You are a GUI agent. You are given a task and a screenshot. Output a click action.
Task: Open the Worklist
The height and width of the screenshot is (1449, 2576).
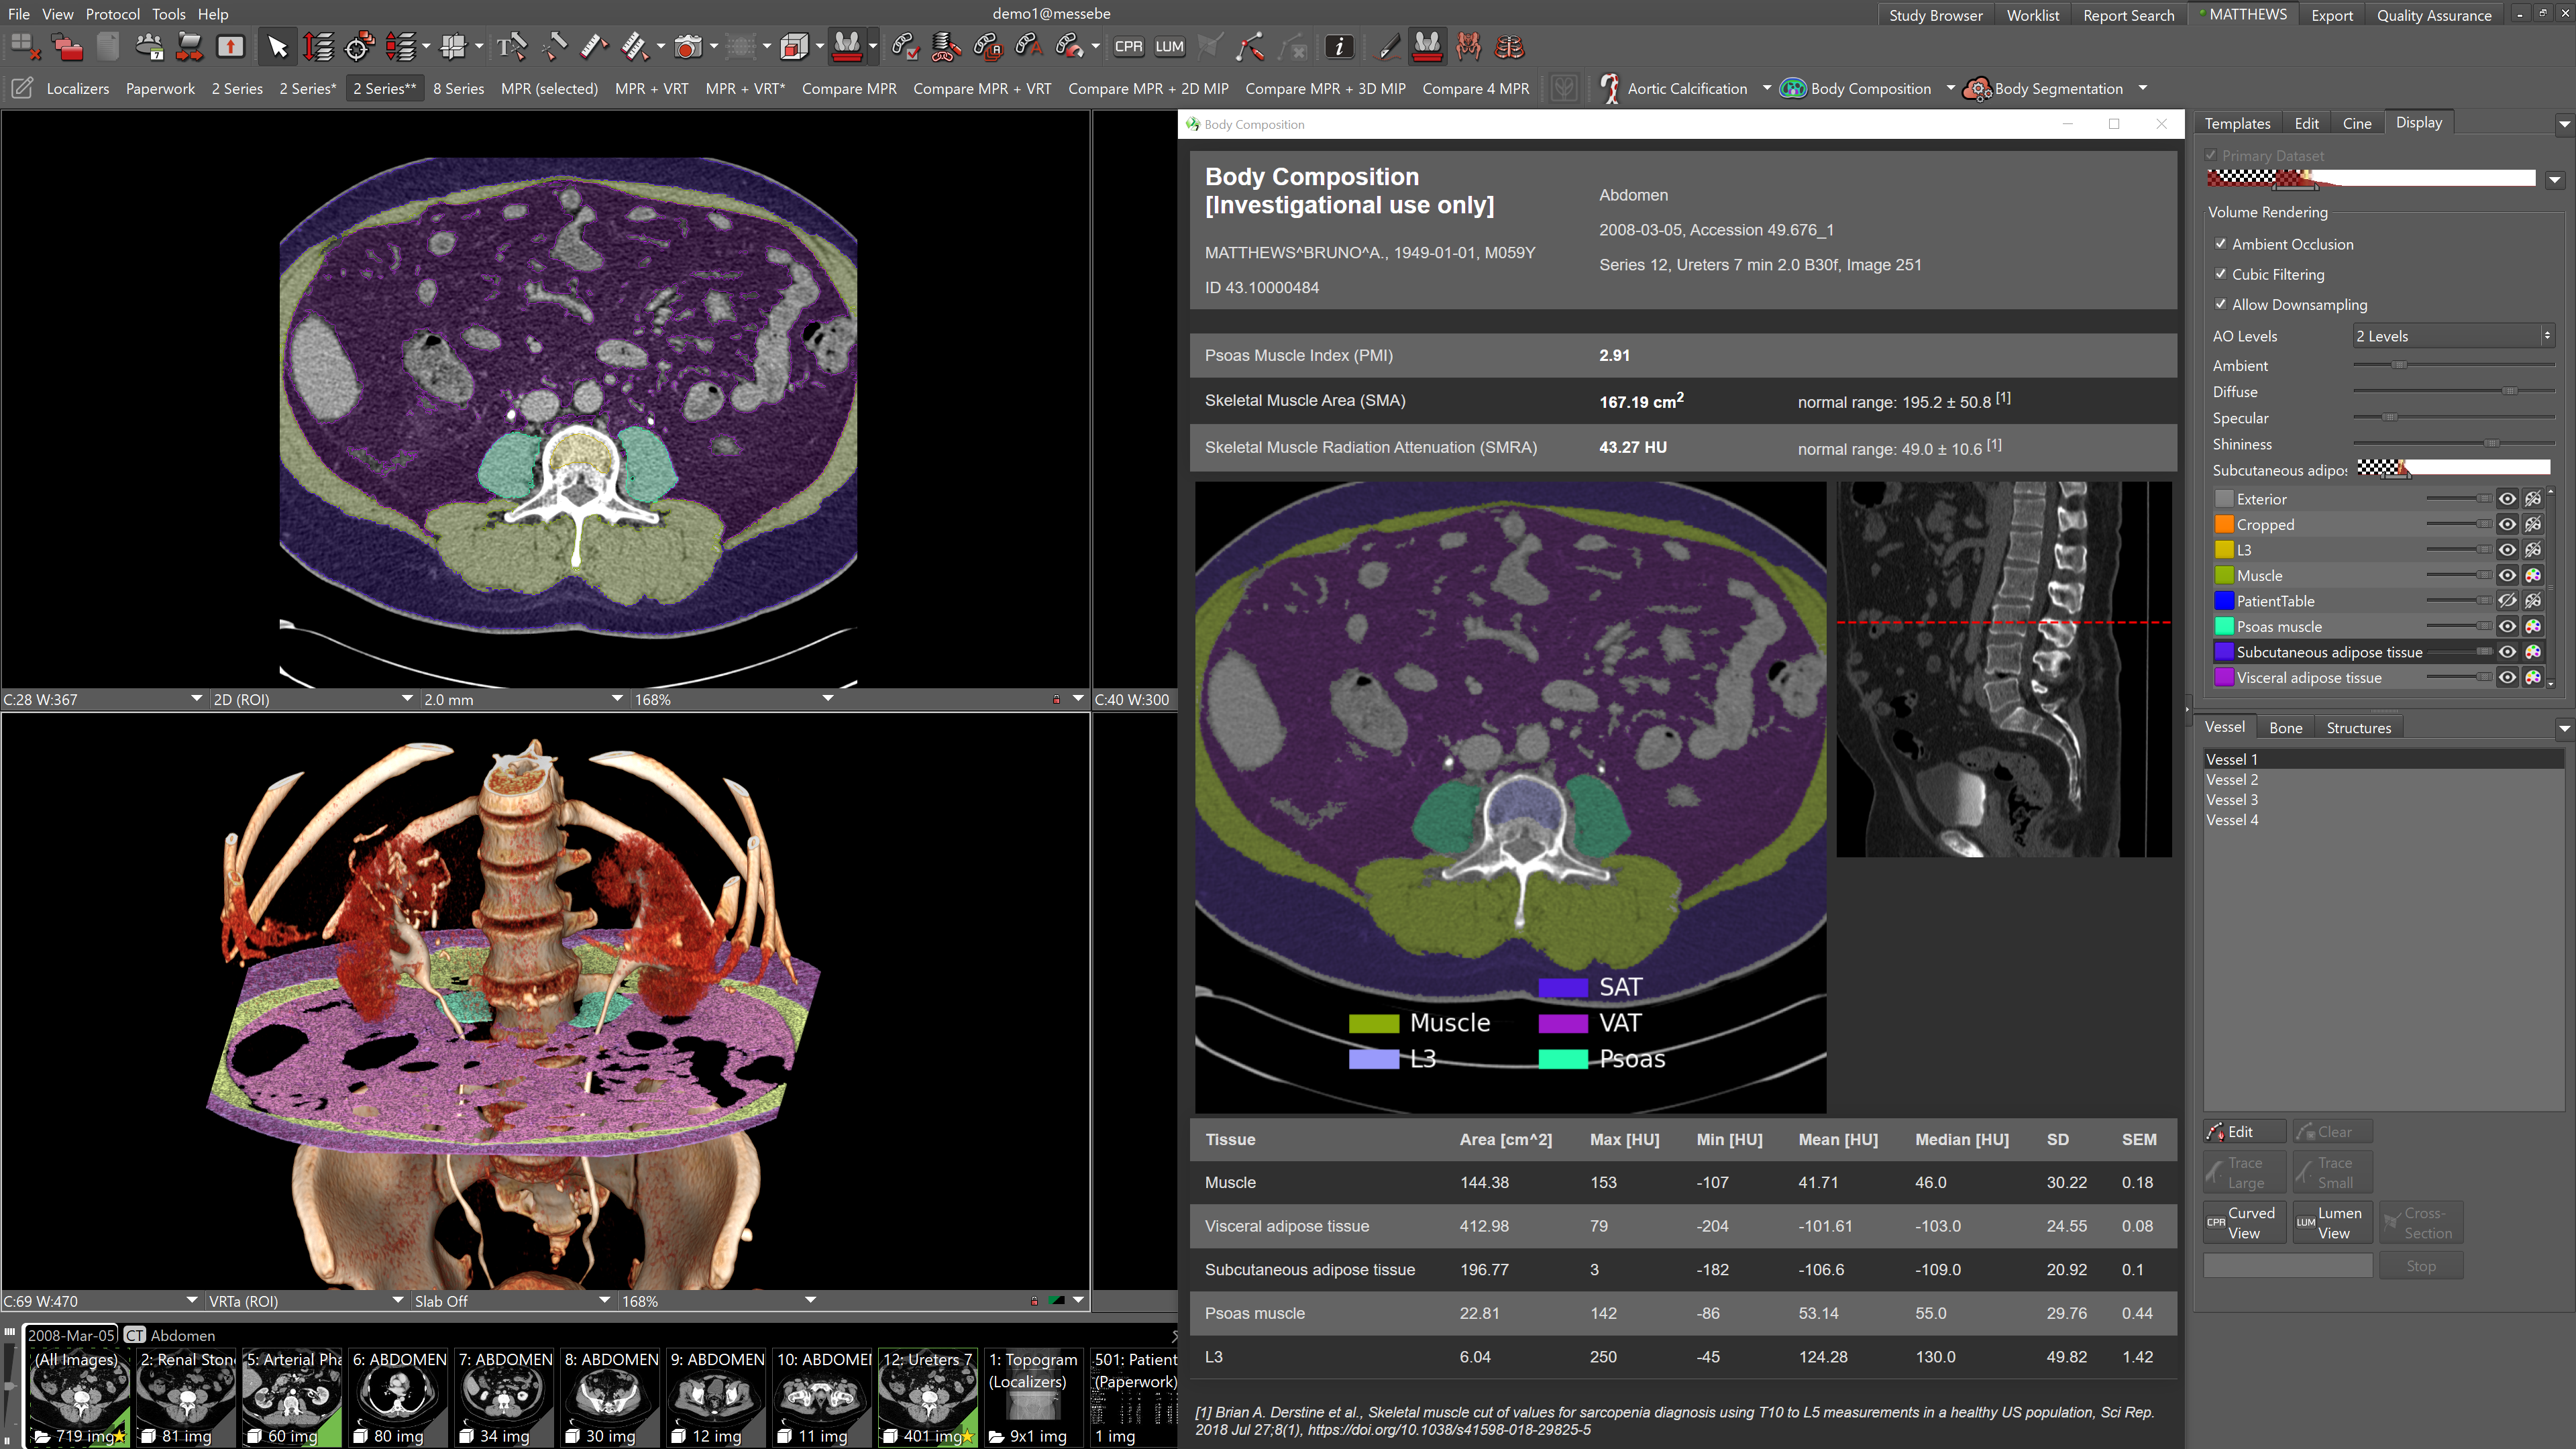pos(2032,15)
